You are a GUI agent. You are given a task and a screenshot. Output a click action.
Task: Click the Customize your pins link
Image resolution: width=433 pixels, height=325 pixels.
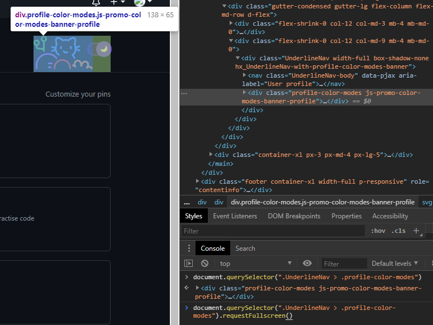(78, 94)
